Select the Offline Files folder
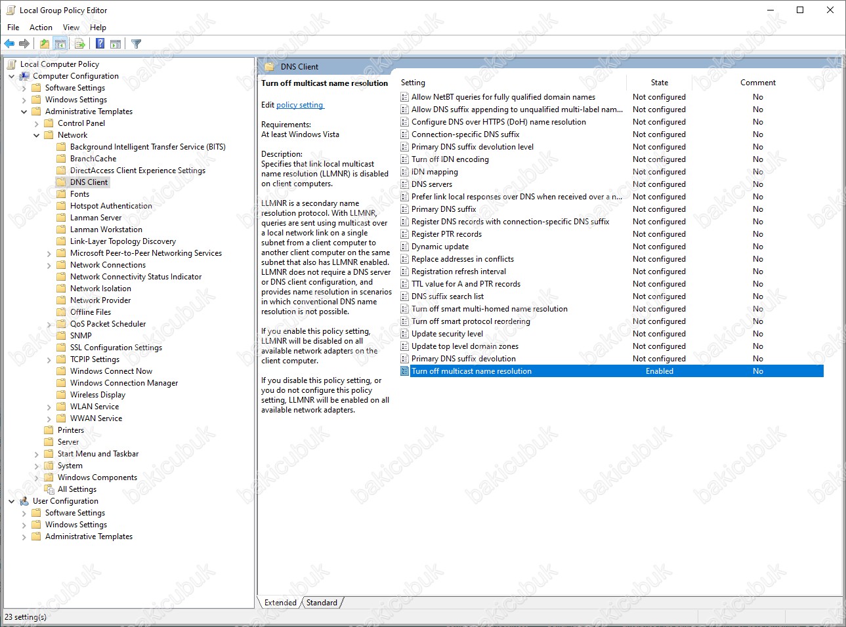The width and height of the screenshot is (846, 627). [x=91, y=312]
